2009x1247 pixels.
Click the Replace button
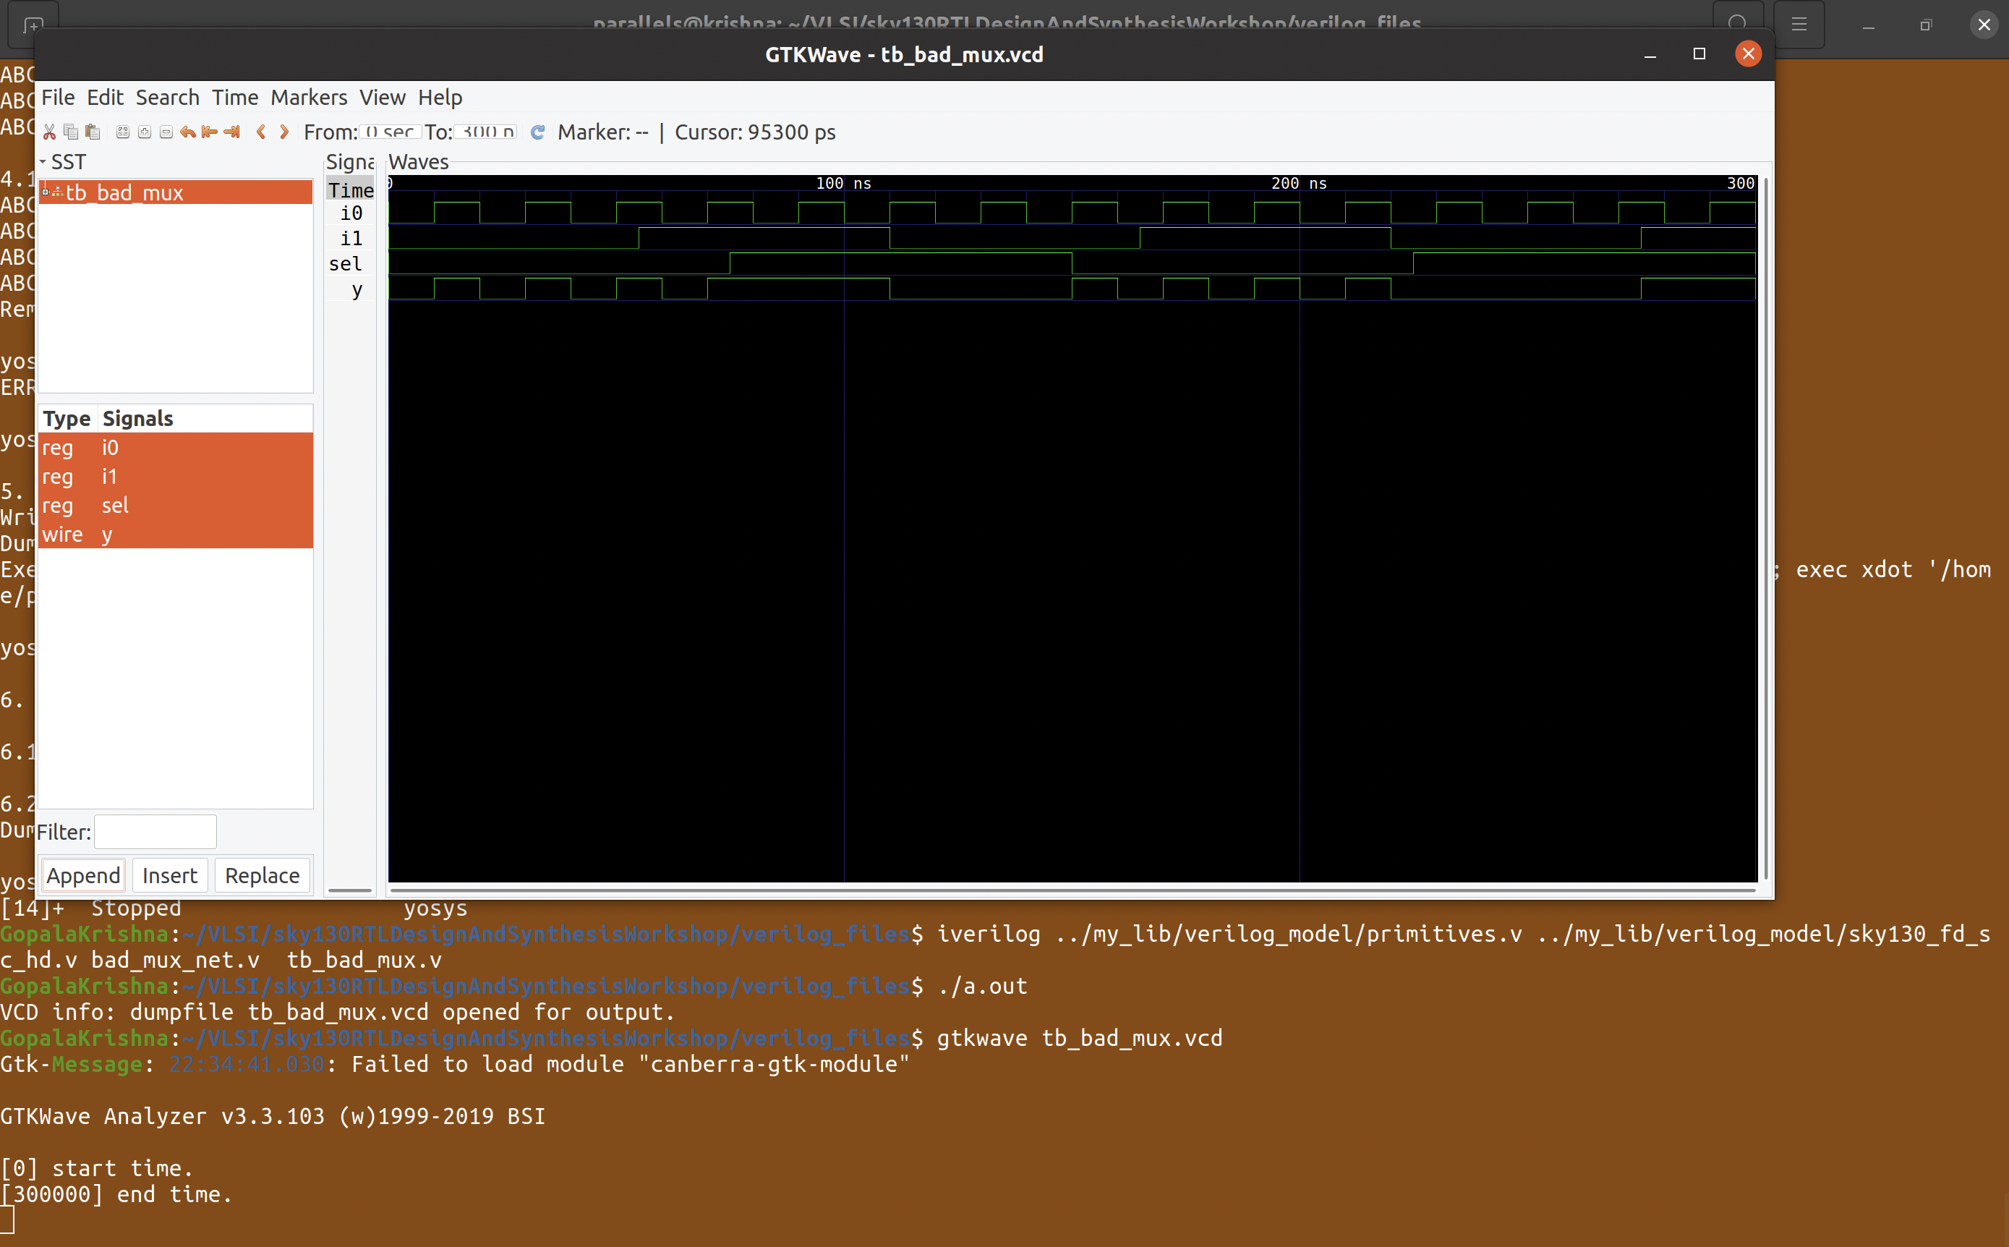(x=262, y=875)
